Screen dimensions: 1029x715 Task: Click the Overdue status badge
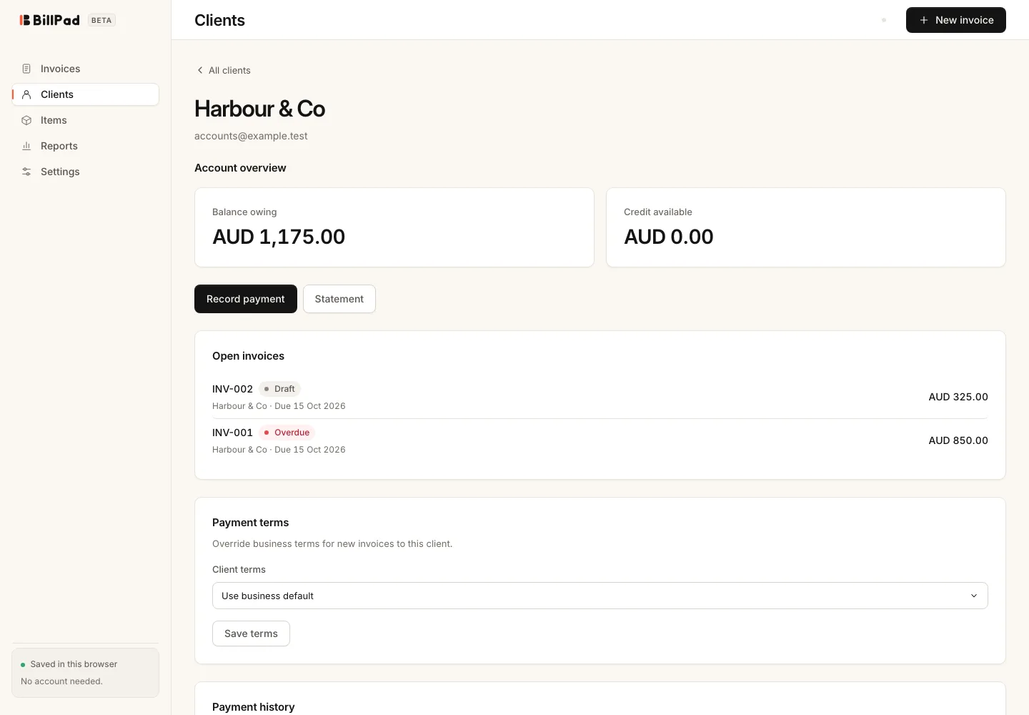[x=287, y=433]
